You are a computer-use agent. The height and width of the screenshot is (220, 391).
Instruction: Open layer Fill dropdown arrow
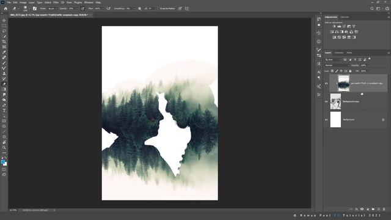(369, 71)
